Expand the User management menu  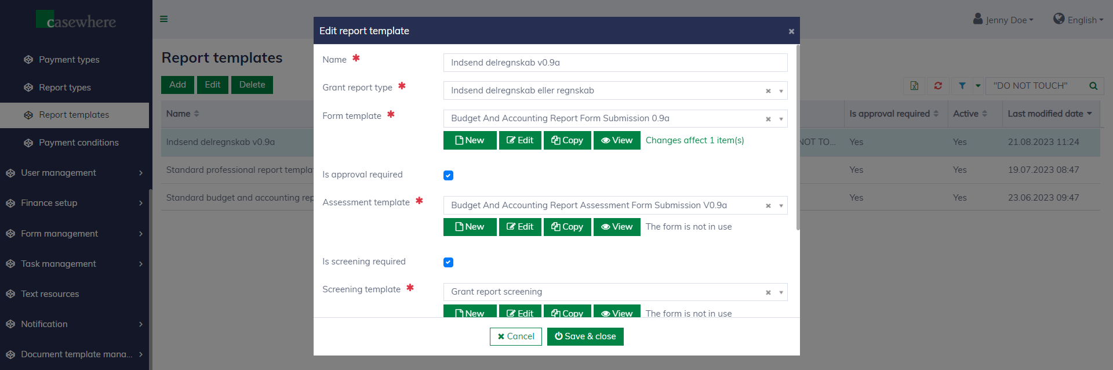coord(74,173)
